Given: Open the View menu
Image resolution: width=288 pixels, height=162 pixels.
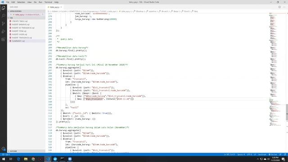Looking at the screenshot, I should click(29, 2).
